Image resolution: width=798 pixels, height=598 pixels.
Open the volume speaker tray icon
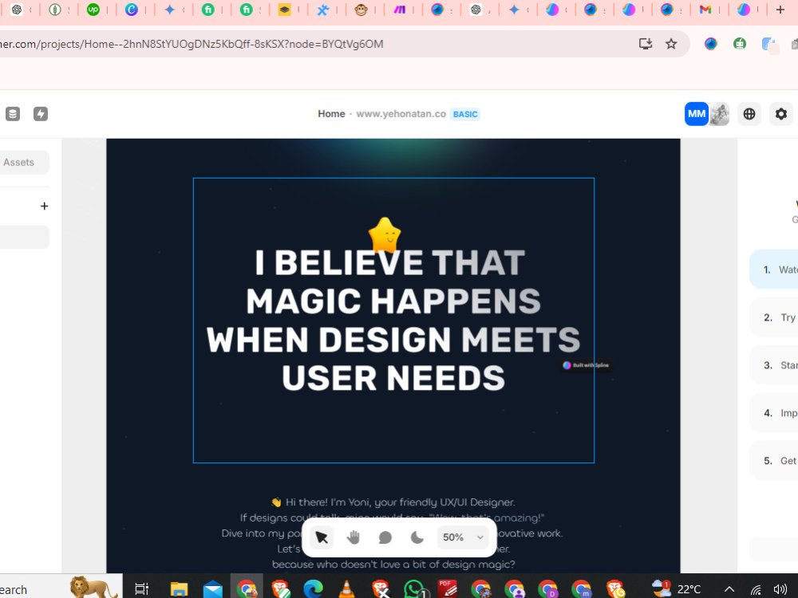click(x=780, y=589)
